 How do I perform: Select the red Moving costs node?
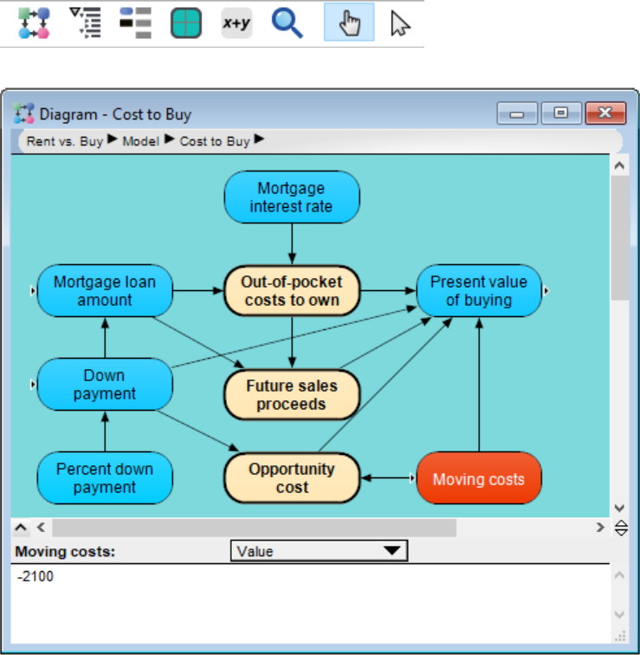[479, 478]
